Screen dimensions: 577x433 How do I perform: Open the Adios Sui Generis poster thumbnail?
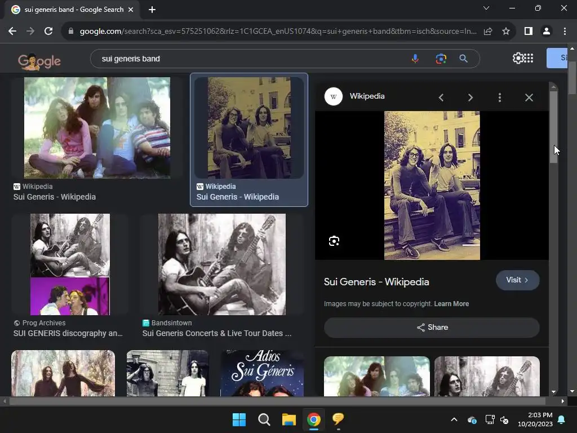263,373
